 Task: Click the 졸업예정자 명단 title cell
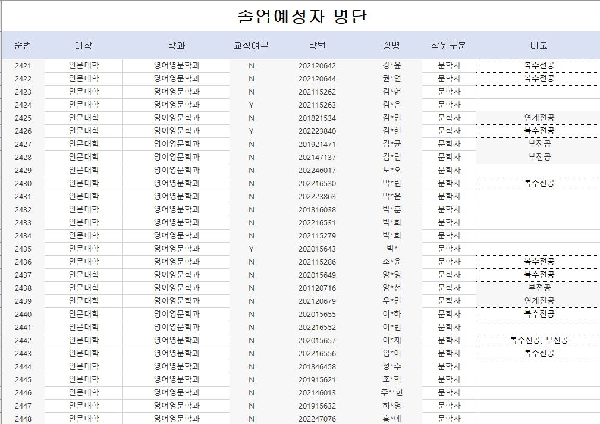tap(301, 16)
